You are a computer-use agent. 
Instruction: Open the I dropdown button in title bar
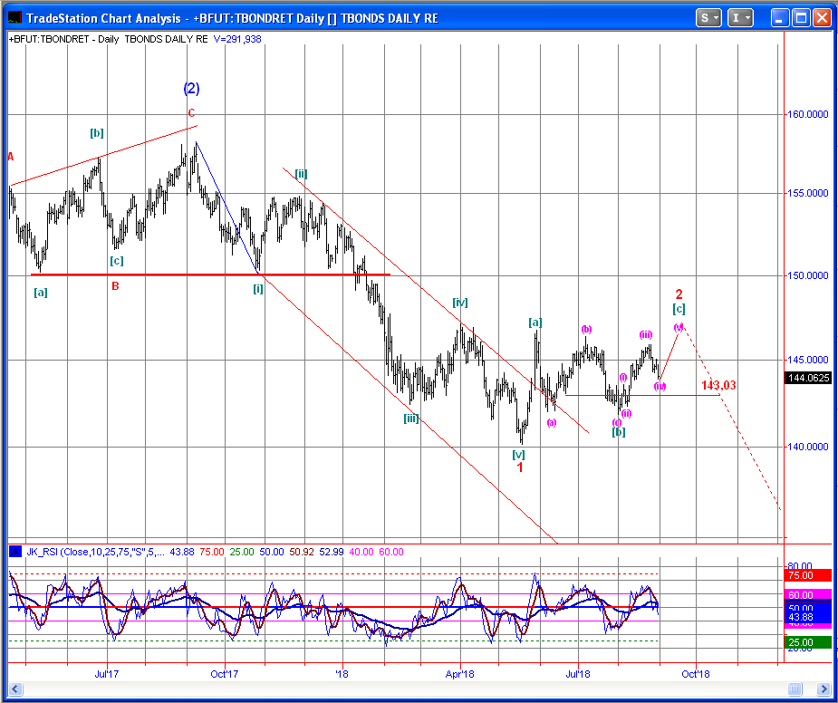tap(740, 18)
